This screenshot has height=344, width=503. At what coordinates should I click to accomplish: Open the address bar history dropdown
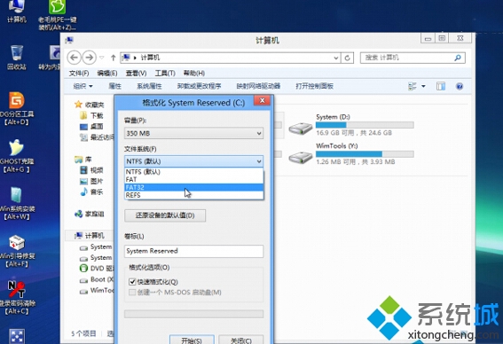tap(336, 58)
